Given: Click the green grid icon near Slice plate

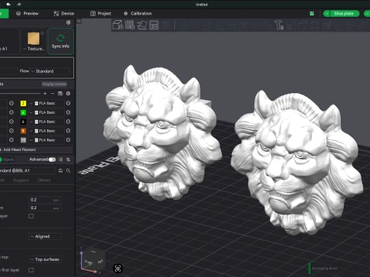Looking at the screenshot, I should pos(311,14).
